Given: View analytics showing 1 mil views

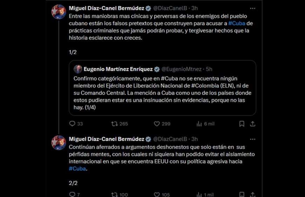Looking at the screenshot, I should (x=199, y=195).
